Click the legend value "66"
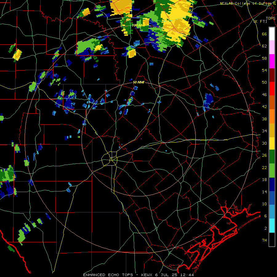The image size is (277, 277). (x=264, y=34)
